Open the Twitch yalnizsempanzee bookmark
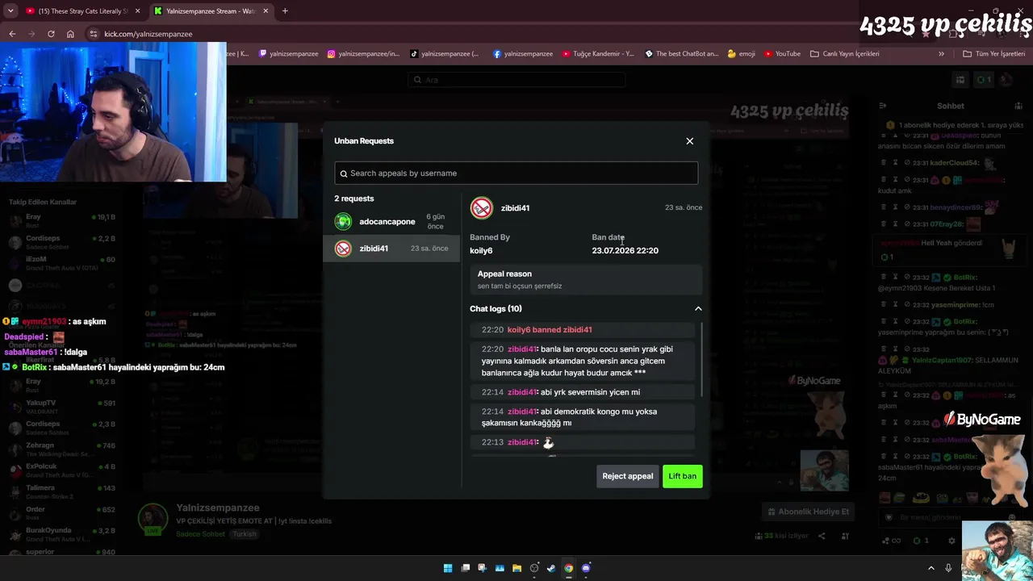This screenshot has width=1033, height=581. pos(288,54)
